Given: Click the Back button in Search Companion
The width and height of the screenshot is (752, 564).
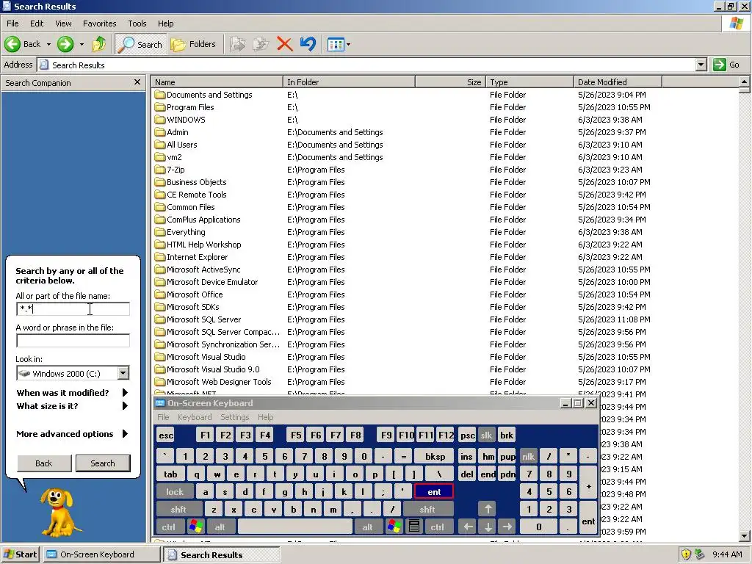Looking at the screenshot, I should tap(43, 463).
